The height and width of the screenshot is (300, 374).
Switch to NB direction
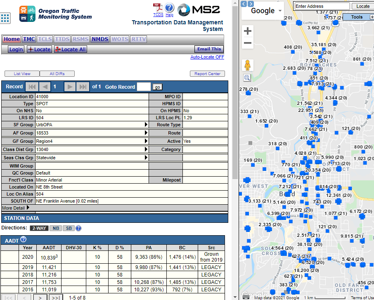(x=56, y=227)
